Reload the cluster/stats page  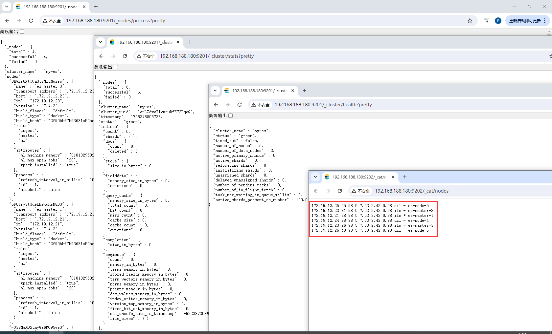tap(125, 56)
